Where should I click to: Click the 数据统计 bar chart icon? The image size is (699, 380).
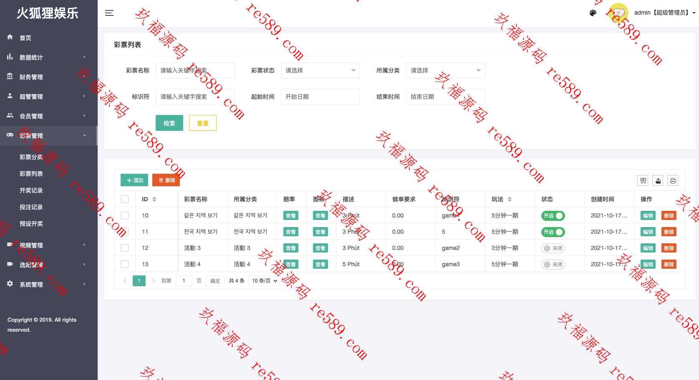pyautogui.click(x=10, y=57)
